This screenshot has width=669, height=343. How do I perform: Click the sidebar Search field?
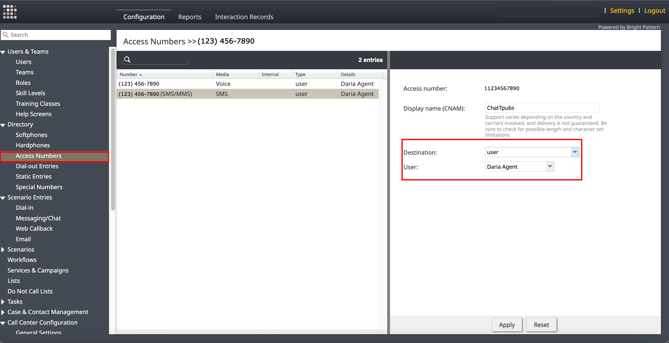pos(56,35)
